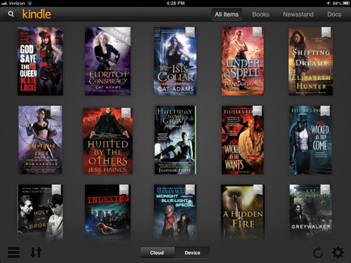351x263 pixels.
Task: Open the Indexing book cover
Action: [x=108, y=213]
